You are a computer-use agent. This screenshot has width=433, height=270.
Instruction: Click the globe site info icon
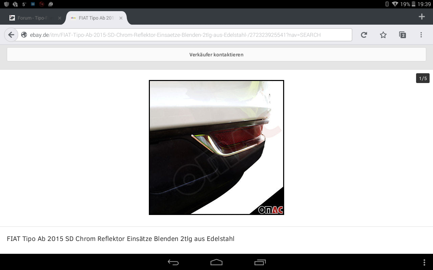[x=24, y=35]
